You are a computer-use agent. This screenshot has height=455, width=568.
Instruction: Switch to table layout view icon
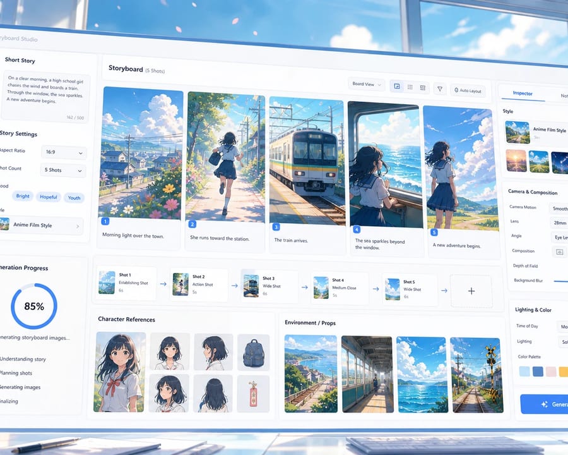pos(423,88)
